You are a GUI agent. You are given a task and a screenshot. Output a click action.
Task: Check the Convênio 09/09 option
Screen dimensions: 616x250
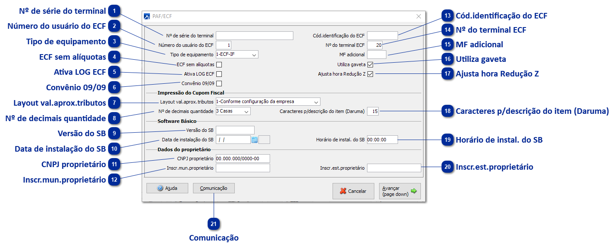tap(220, 83)
